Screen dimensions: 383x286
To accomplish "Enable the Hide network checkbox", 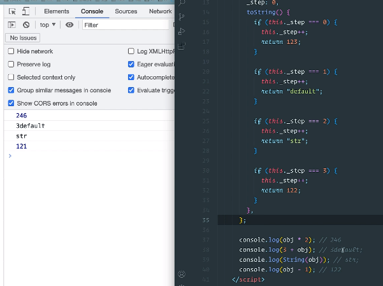I will pos(11,51).
